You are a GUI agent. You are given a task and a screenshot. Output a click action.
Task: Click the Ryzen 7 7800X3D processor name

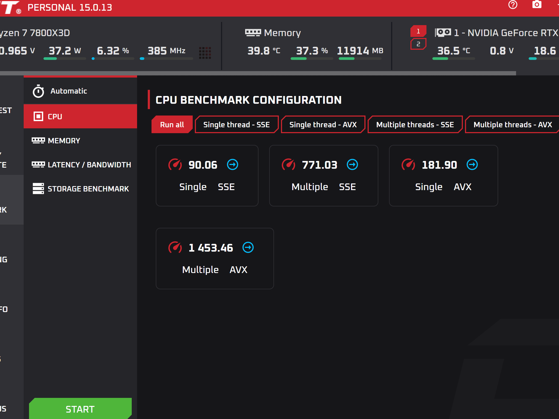pos(35,33)
